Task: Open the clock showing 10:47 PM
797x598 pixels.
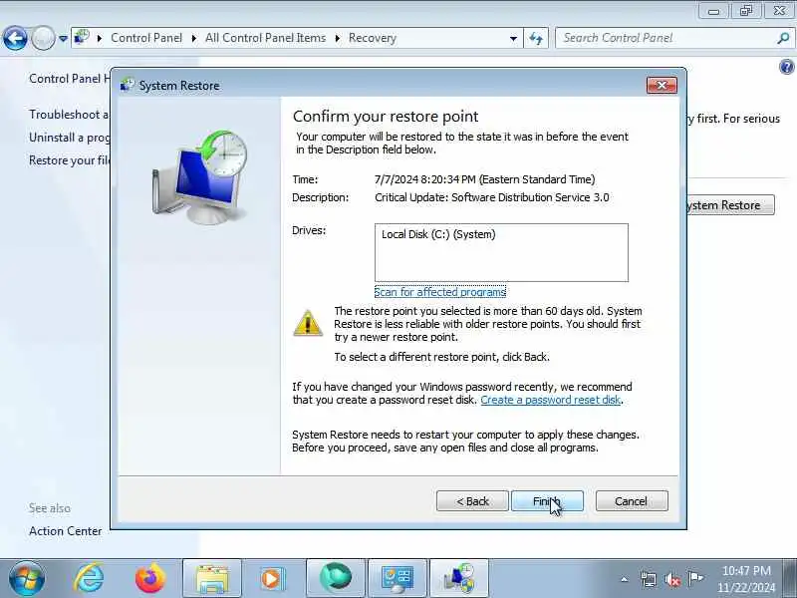Action: 746,579
